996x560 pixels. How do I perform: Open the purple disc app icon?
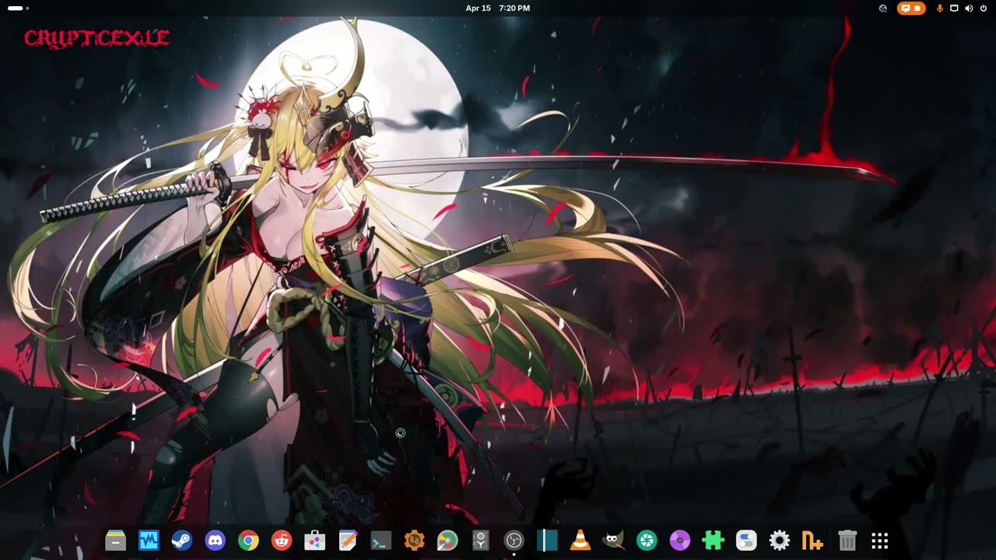coord(680,541)
